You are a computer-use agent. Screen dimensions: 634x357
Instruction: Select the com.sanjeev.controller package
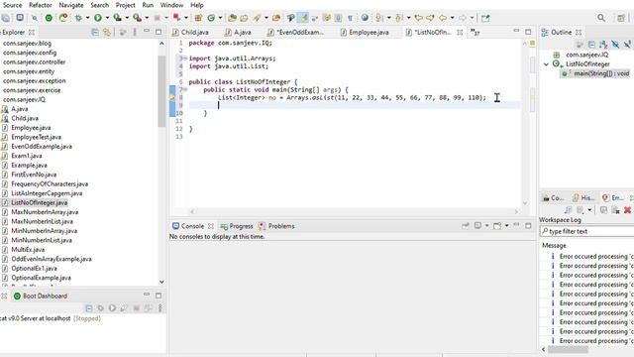click(x=34, y=61)
